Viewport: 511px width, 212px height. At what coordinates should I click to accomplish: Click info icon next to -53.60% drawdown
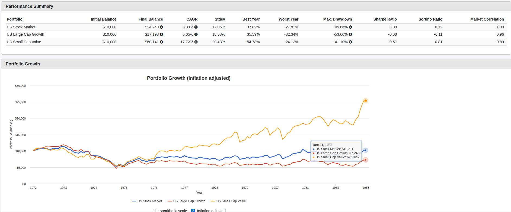pyautogui.click(x=350, y=34)
